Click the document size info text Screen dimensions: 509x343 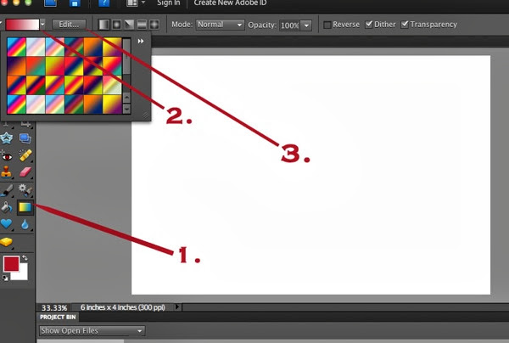(x=123, y=307)
